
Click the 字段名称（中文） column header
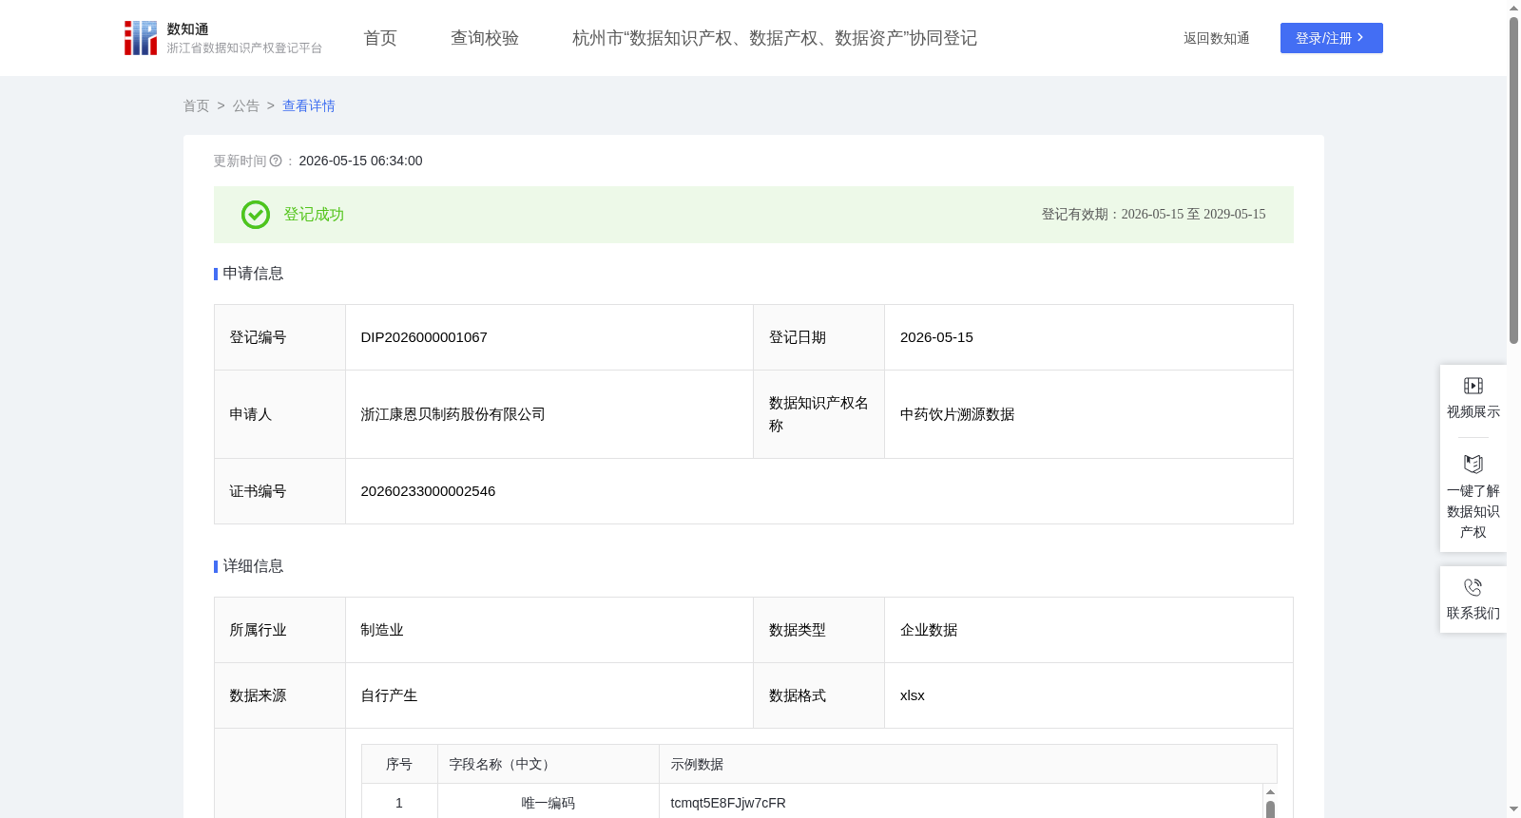pyautogui.click(x=549, y=764)
